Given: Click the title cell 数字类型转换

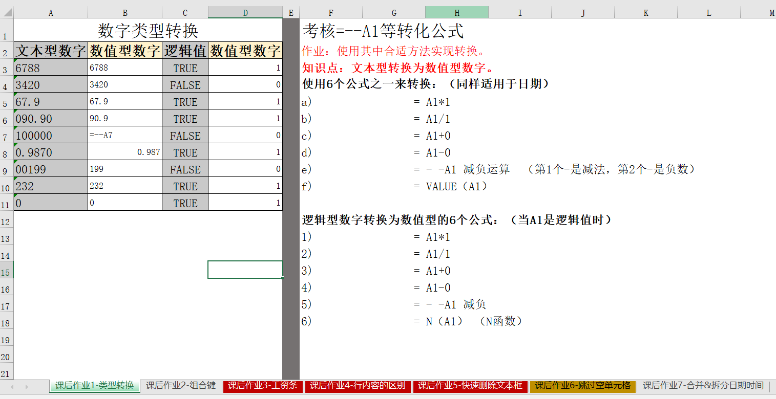Looking at the screenshot, I should [x=148, y=31].
